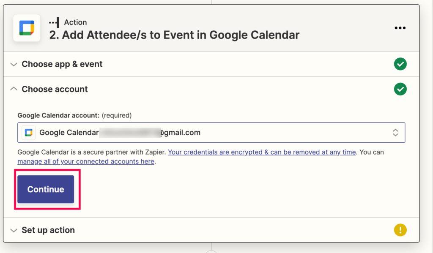Click green checkmark beside Choose account
Viewport: 433px width, 253px height.
tap(400, 89)
